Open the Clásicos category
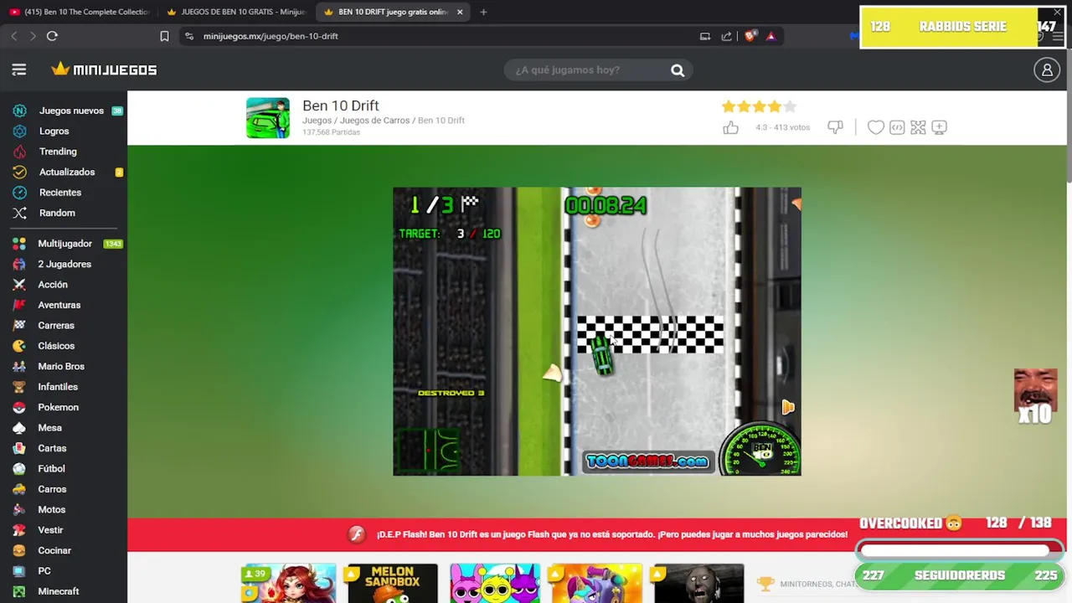The width and height of the screenshot is (1072, 603). [56, 346]
